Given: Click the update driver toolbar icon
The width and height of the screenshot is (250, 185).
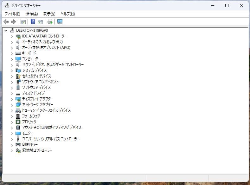Looking at the screenshot, I should pos(50,22).
